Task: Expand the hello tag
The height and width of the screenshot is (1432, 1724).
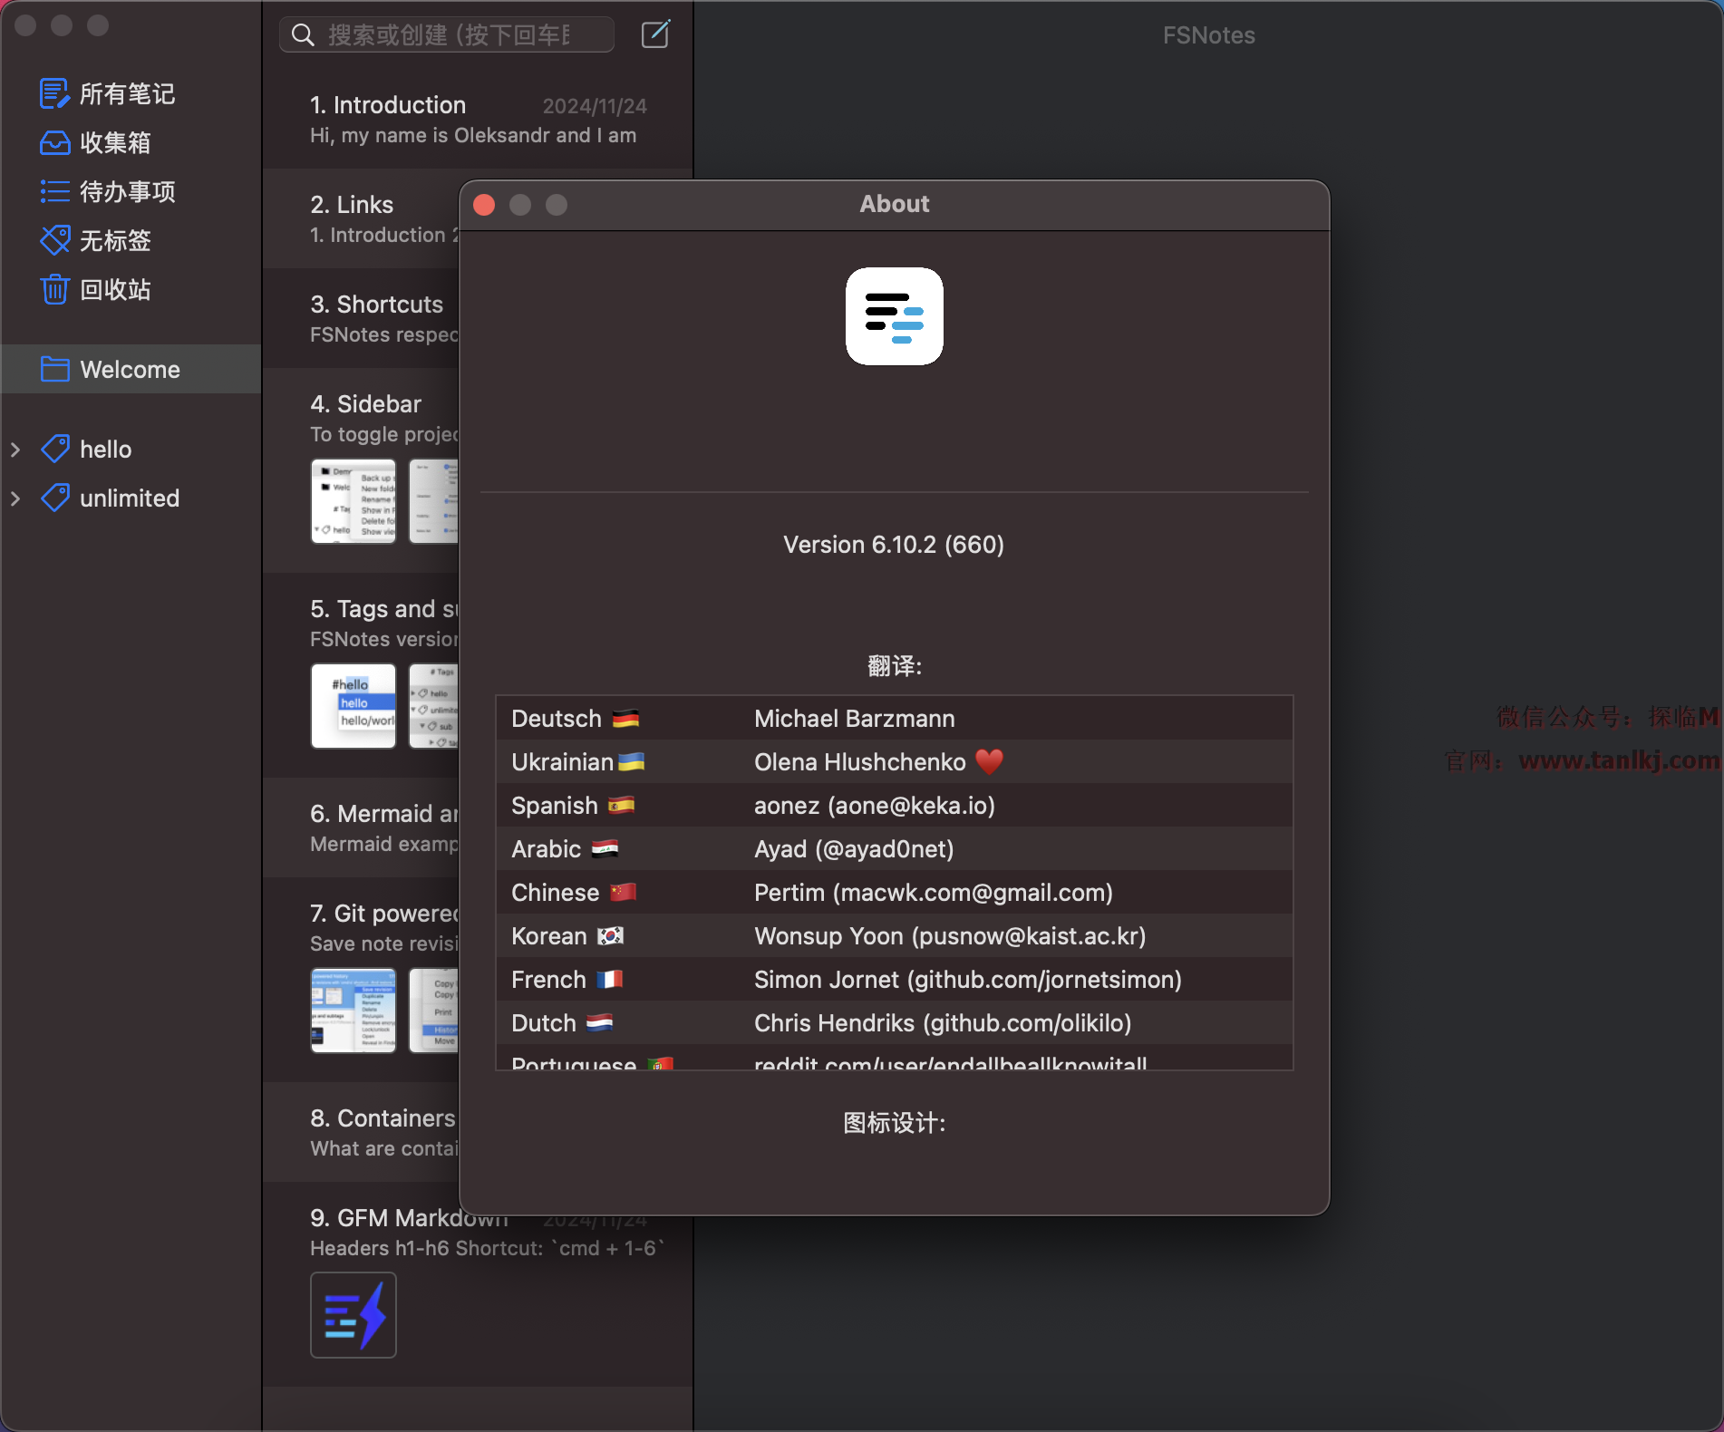Action: click(15, 449)
